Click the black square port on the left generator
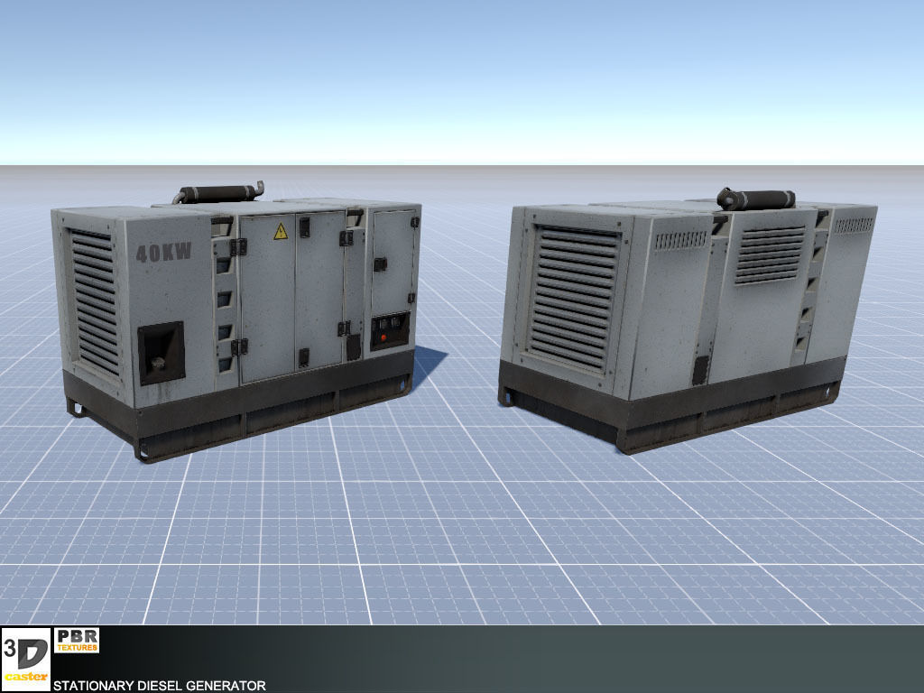Viewport: 924px width, 693px height. click(x=161, y=353)
